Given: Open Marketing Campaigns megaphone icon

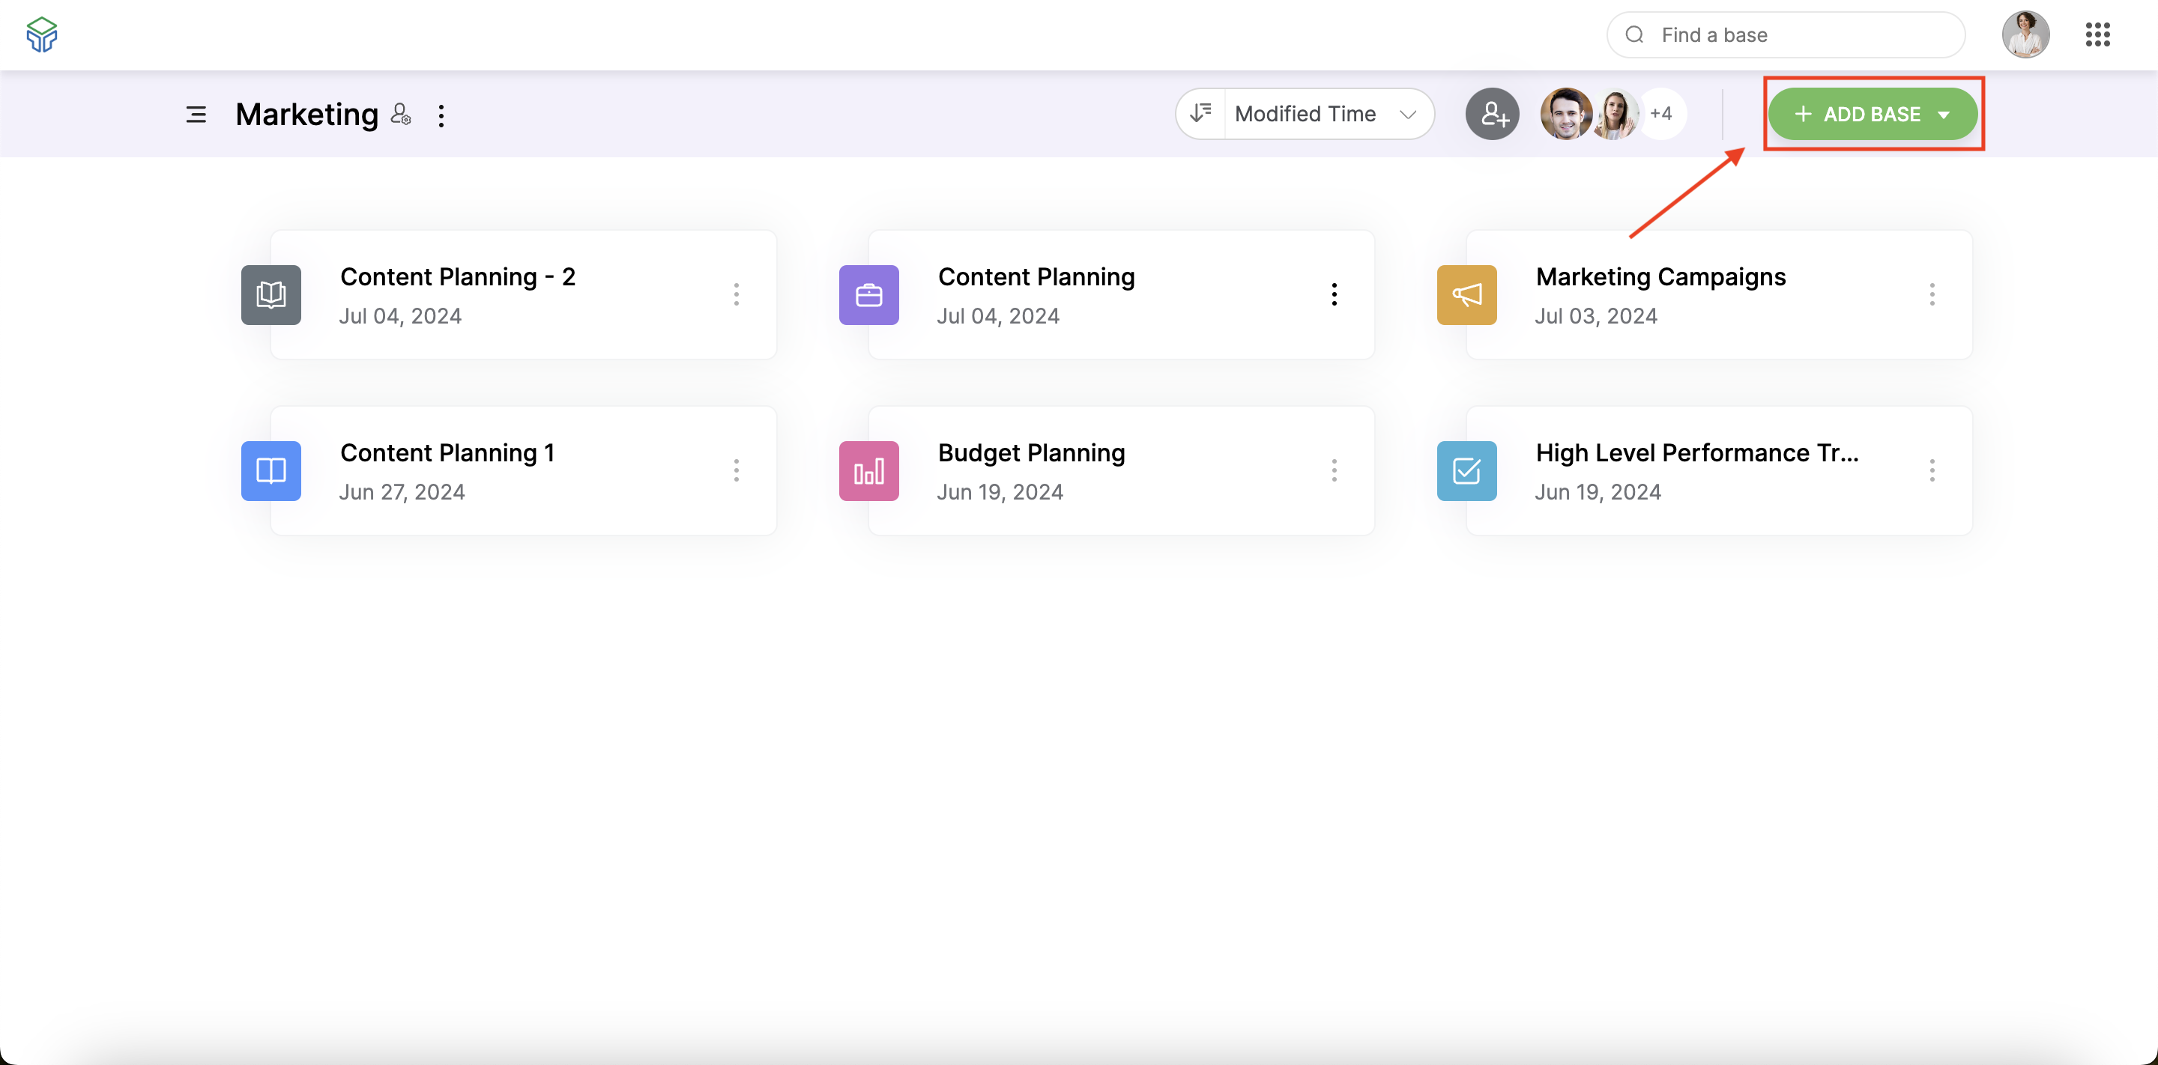Looking at the screenshot, I should [1467, 295].
